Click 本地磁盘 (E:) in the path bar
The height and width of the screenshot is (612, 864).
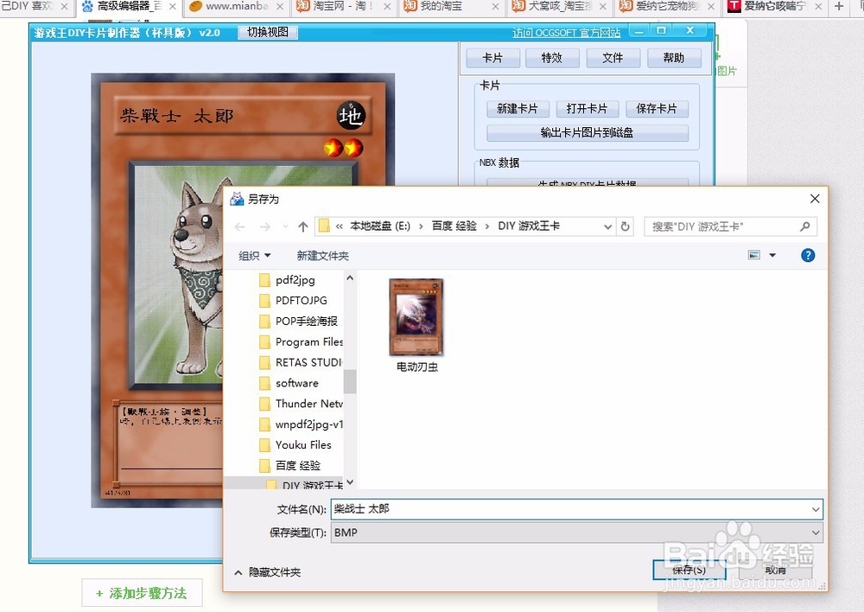pyautogui.click(x=380, y=226)
